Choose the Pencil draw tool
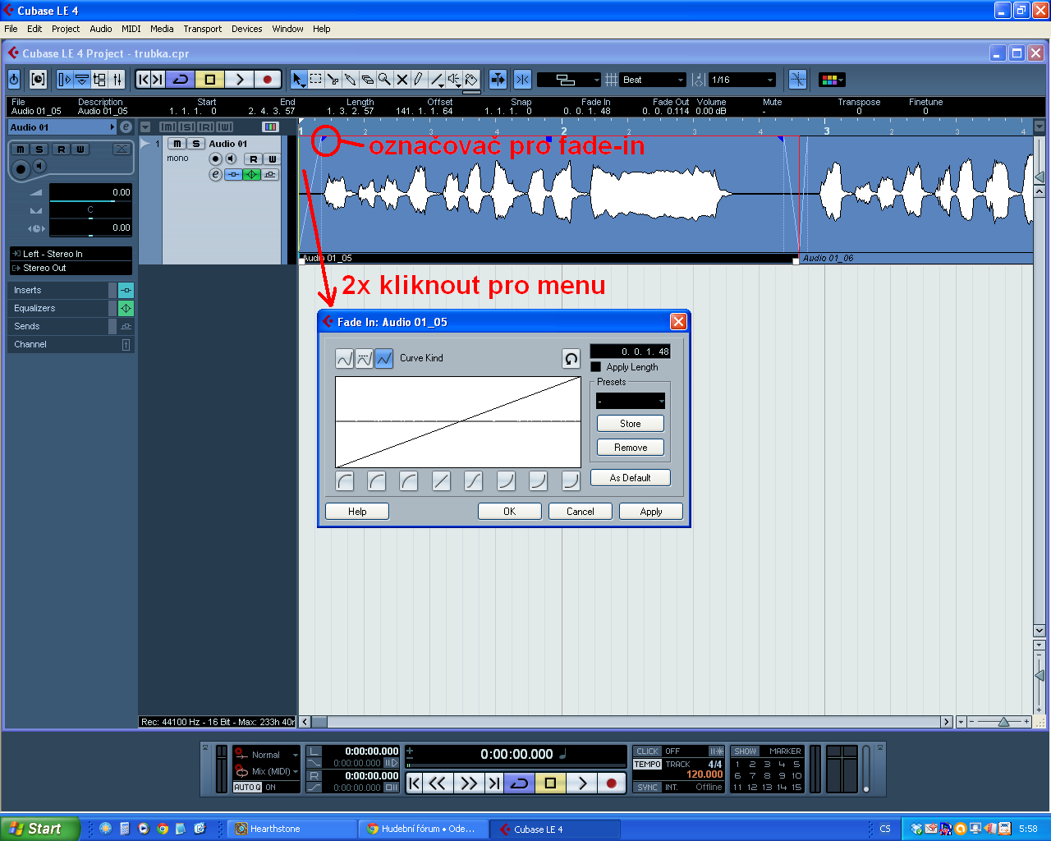1051x841 pixels. click(x=419, y=80)
